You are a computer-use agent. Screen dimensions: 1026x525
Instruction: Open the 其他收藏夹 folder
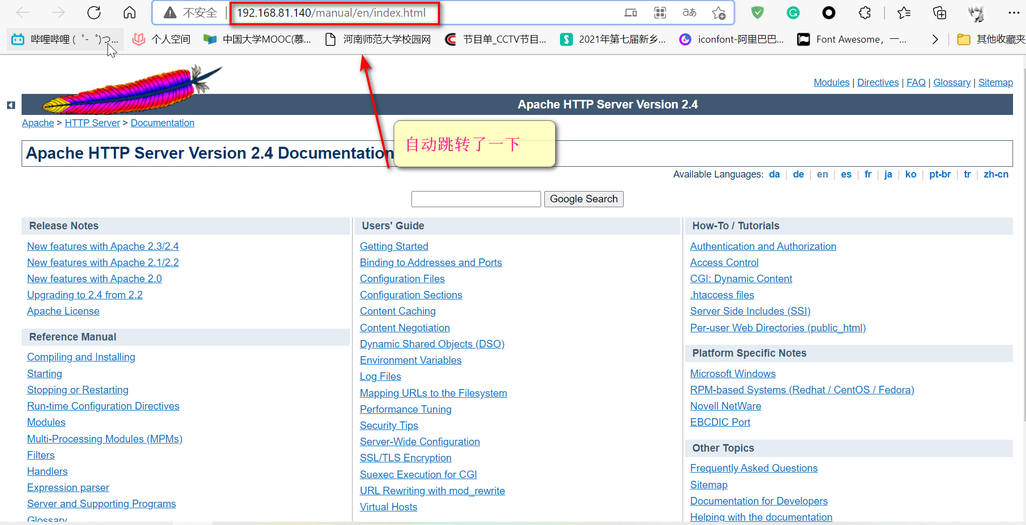(x=991, y=39)
